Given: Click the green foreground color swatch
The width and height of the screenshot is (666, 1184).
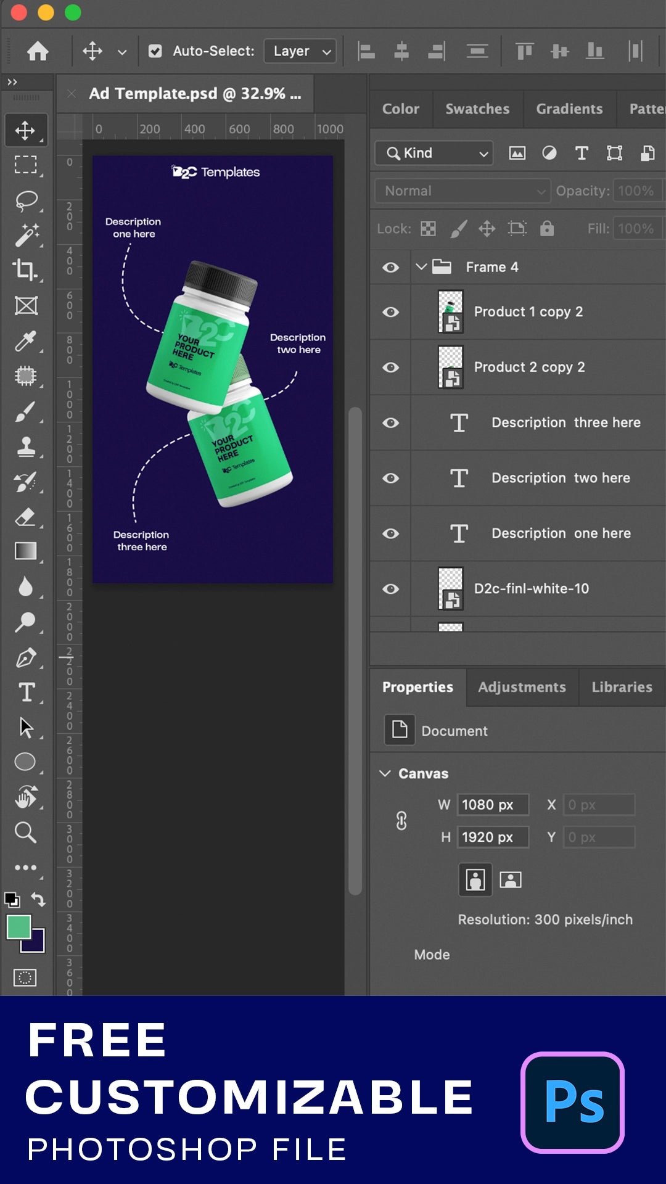Looking at the screenshot, I should tap(18, 927).
